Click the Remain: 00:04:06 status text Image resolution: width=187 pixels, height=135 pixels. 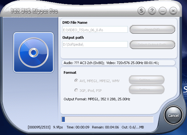coord(105,127)
